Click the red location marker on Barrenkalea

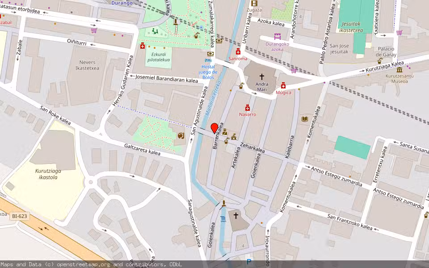[214, 129]
